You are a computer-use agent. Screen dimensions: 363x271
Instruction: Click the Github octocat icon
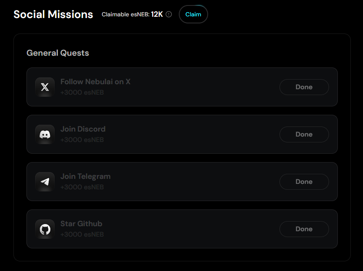click(45, 229)
